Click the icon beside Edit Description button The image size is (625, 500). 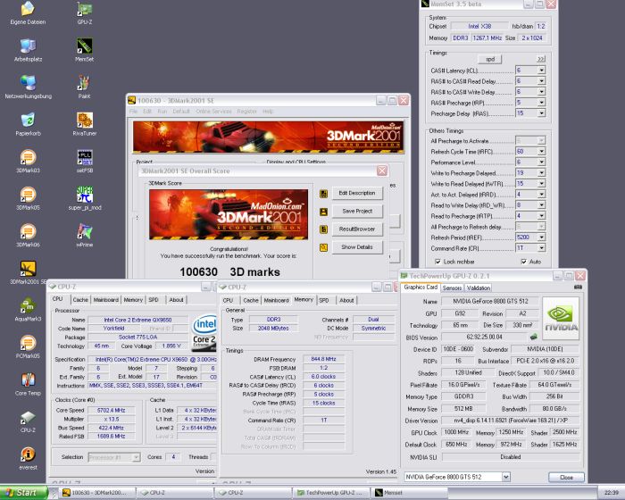[323, 194]
